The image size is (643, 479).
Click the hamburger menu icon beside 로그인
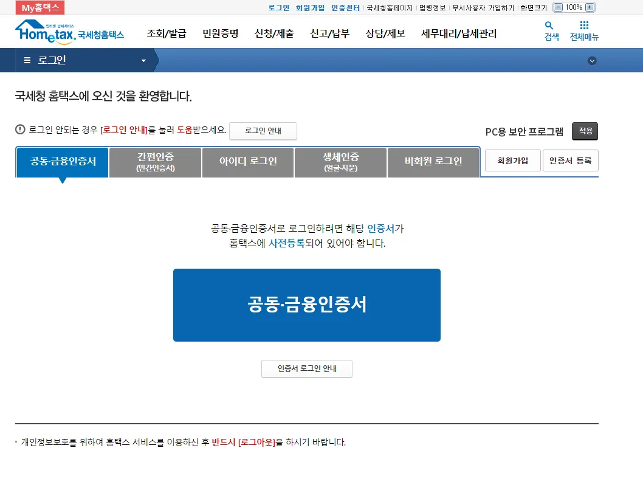(x=27, y=60)
